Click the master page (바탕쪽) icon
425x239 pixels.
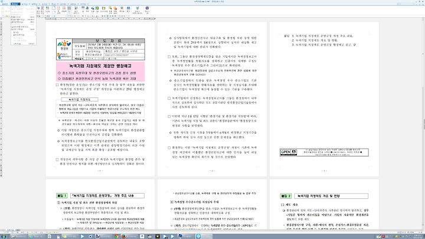click(x=64, y=10)
